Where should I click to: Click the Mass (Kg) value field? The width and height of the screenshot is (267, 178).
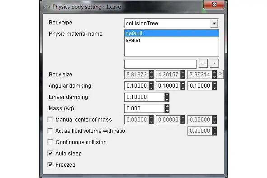(145, 108)
